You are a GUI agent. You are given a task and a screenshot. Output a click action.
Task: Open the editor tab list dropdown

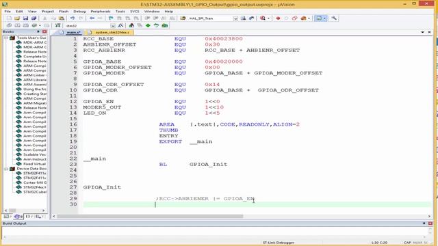click(423, 32)
